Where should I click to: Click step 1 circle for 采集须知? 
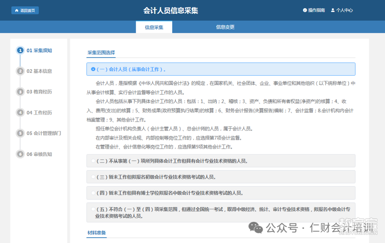(20, 51)
